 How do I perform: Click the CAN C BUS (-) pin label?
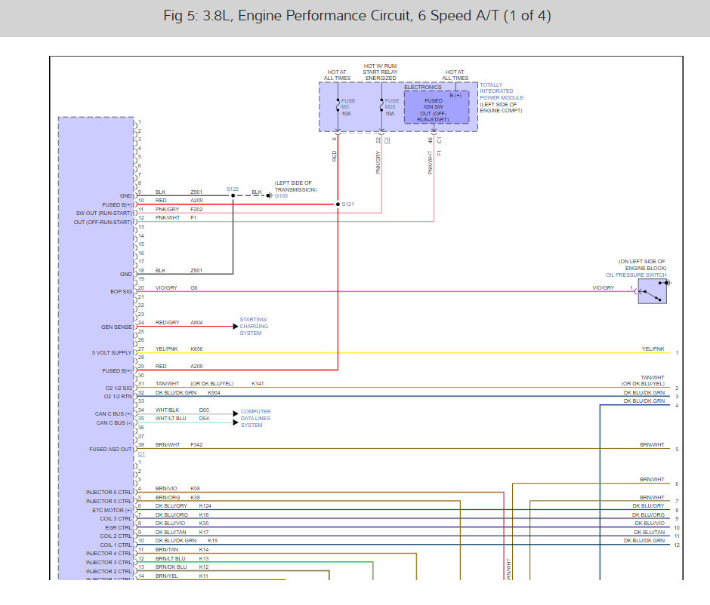pyautogui.click(x=114, y=423)
